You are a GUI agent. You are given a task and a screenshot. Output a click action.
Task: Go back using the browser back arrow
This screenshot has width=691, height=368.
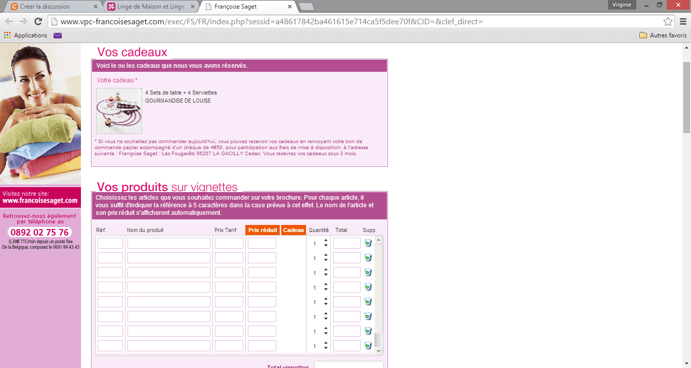pyautogui.click(x=9, y=22)
